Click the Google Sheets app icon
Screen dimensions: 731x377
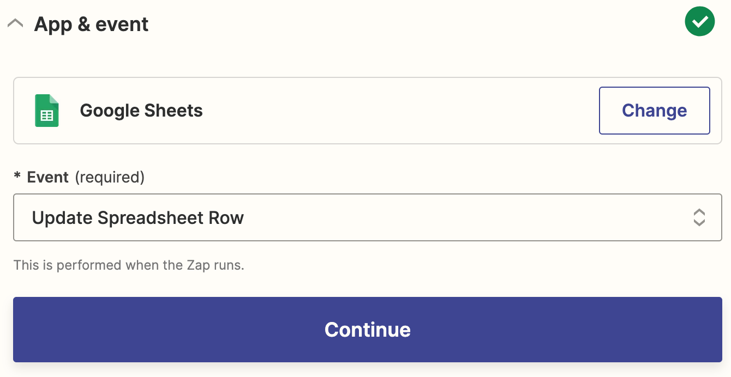47,111
